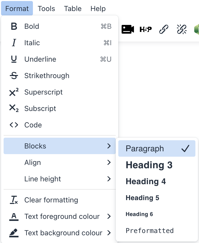Open the Tools menu
The height and width of the screenshot is (243, 199).
point(46,8)
